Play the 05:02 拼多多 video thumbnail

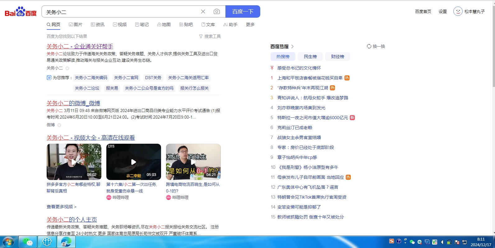click(x=74, y=162)
